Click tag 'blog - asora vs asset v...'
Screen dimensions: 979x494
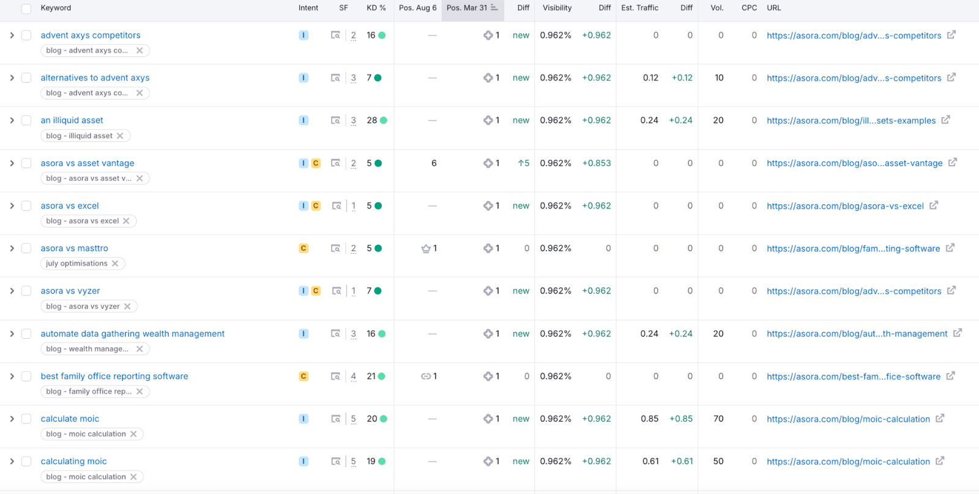click(89, 179)
